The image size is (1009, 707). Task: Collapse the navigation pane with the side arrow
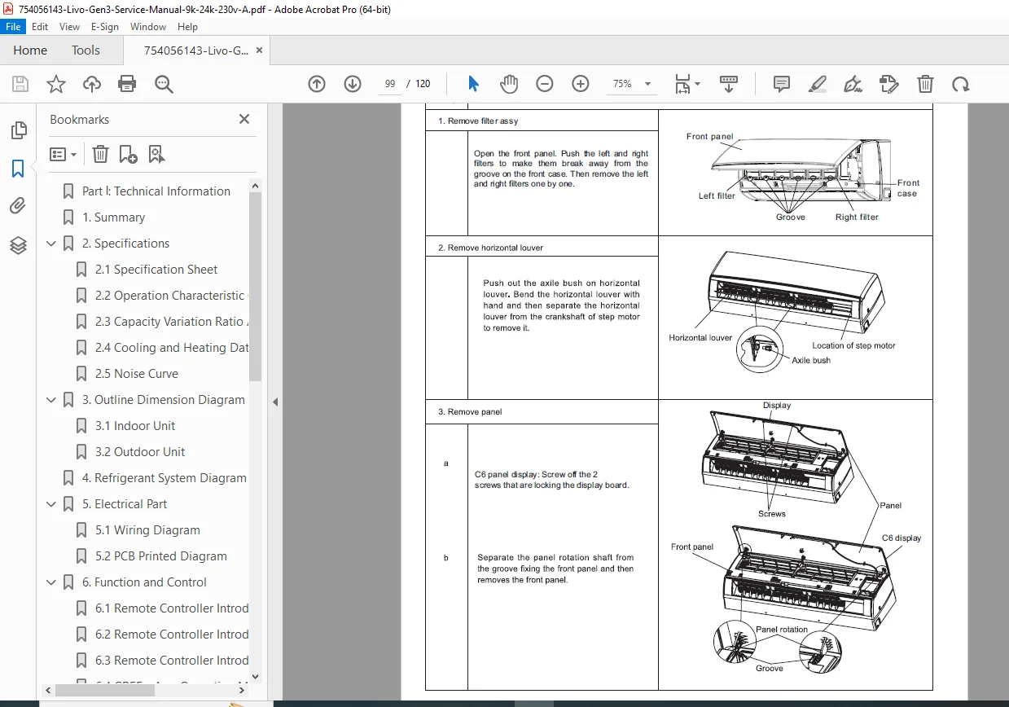[x=275, y=402]
